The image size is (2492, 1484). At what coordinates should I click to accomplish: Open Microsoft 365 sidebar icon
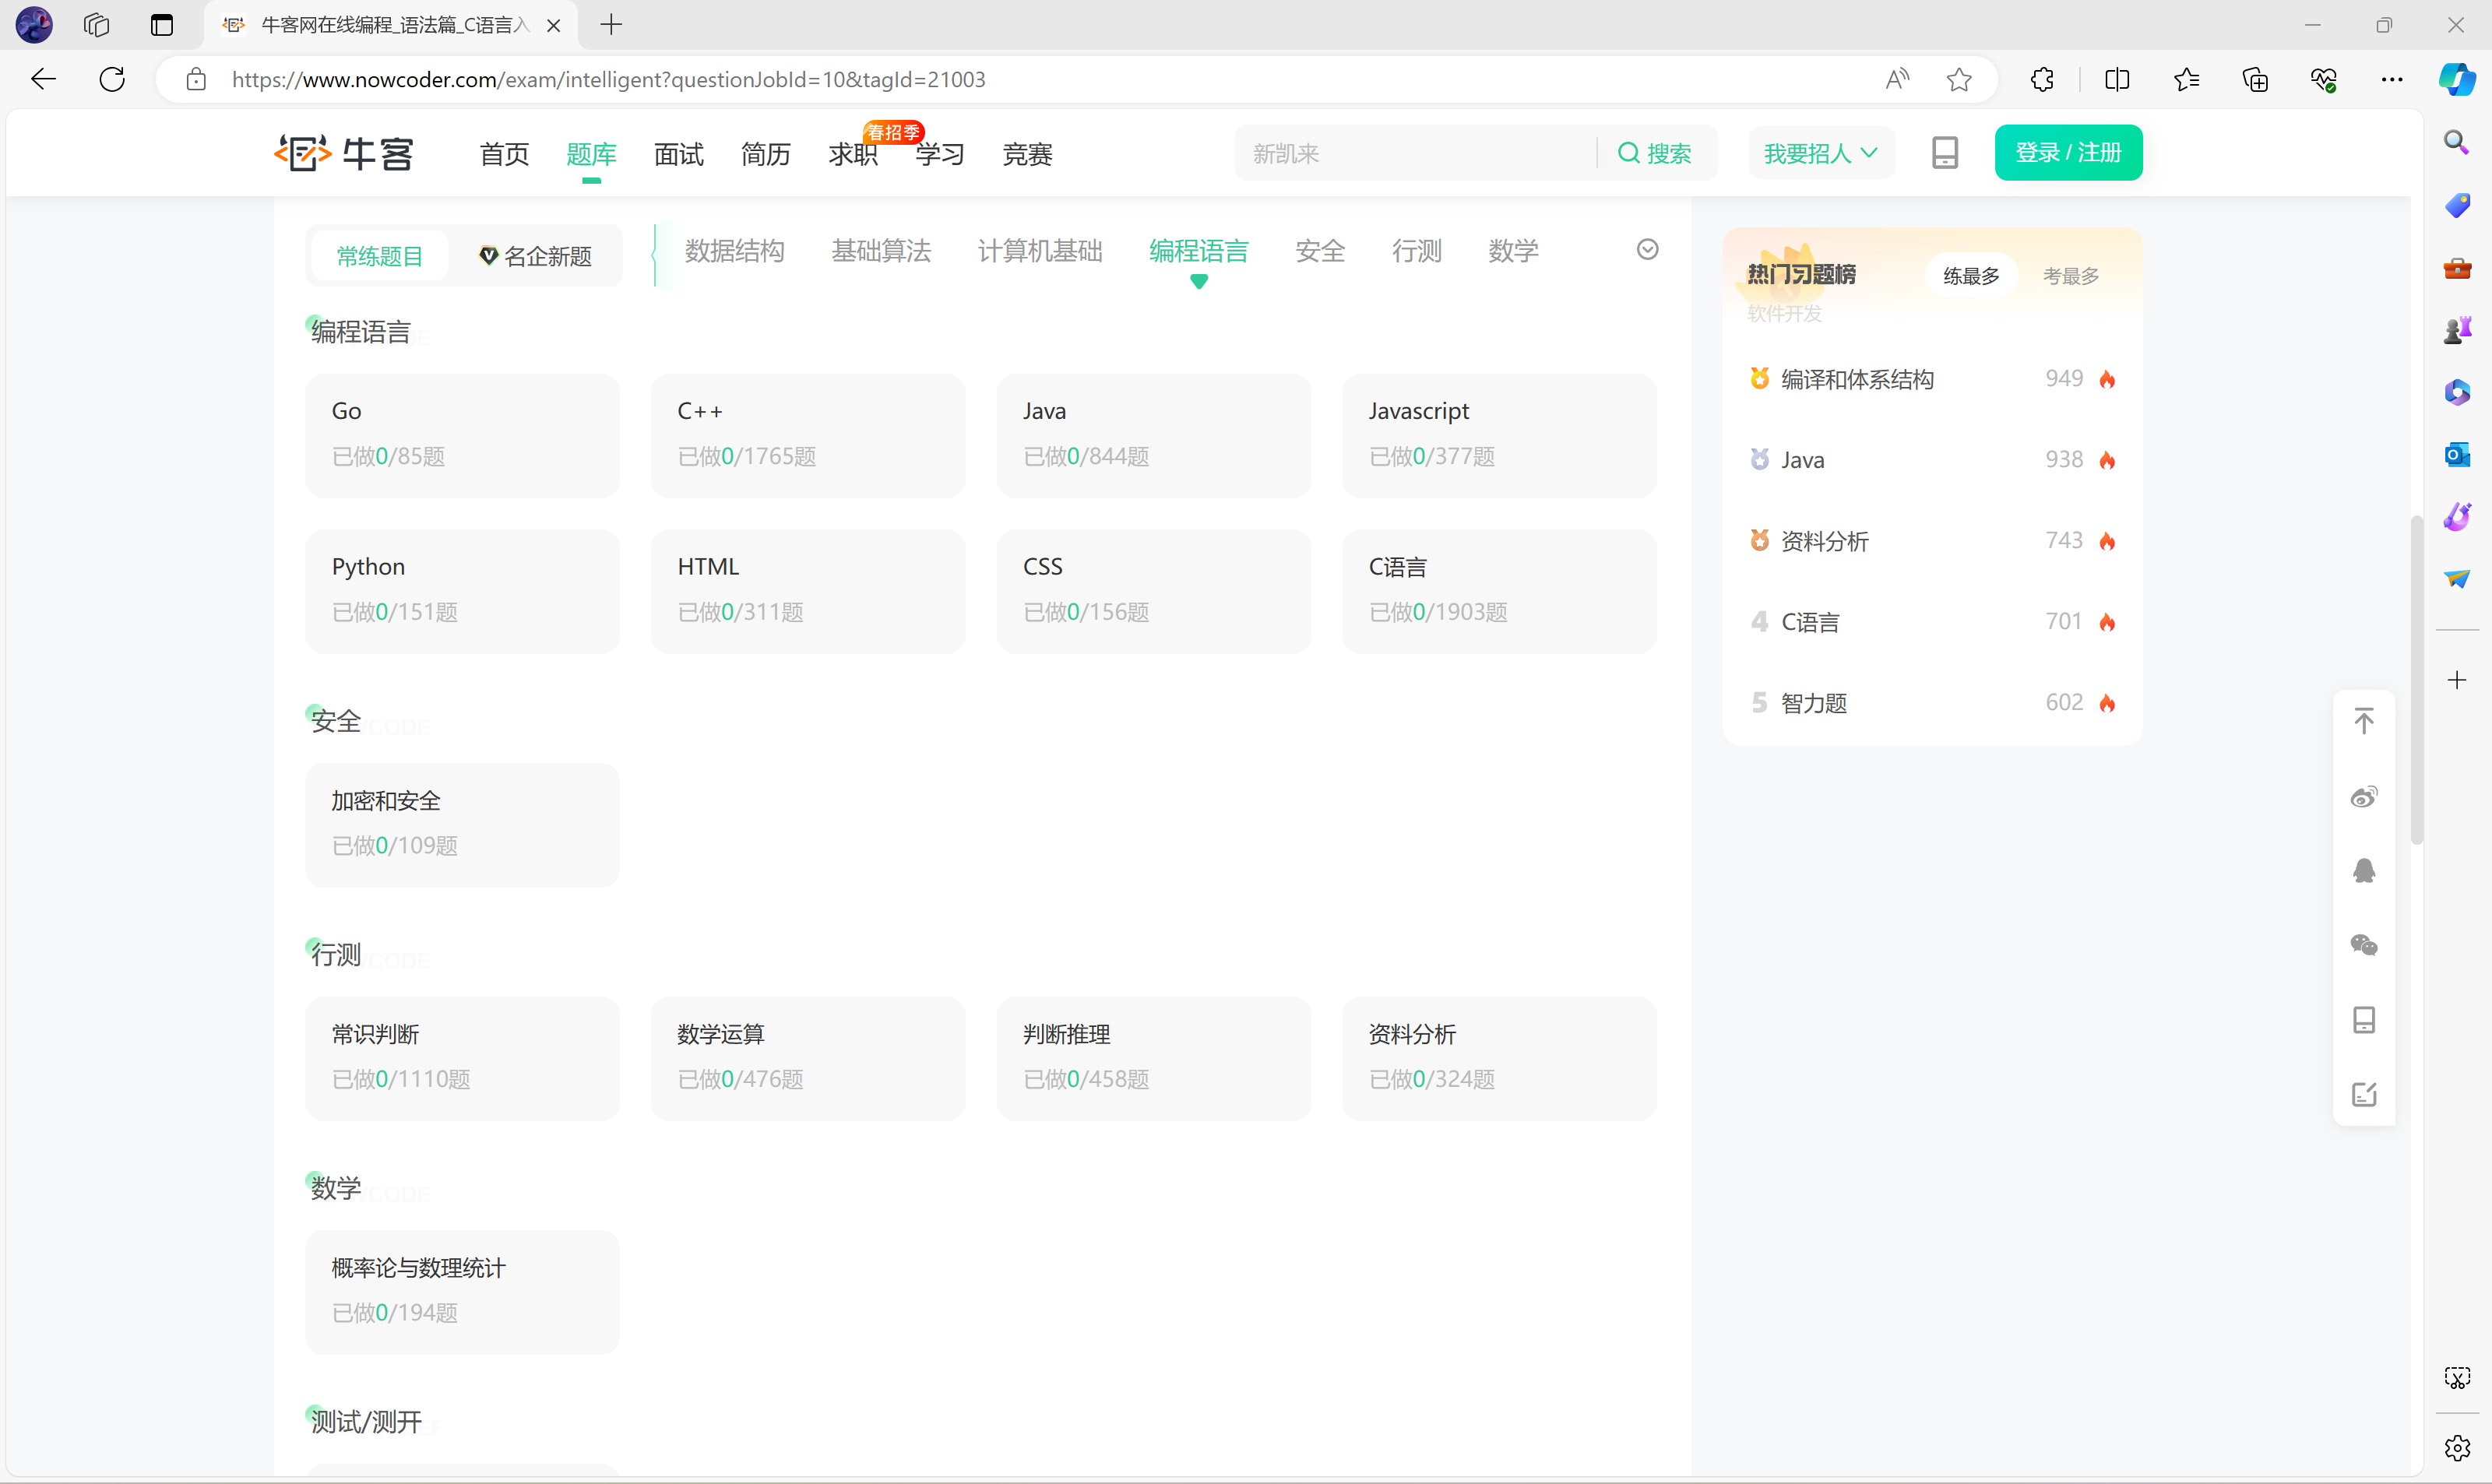(2456, 391)
